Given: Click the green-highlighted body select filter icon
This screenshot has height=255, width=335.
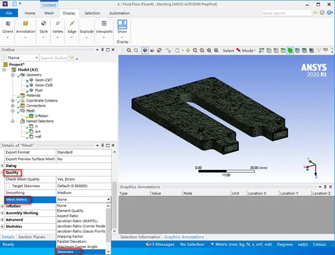Looking at the screenshot, I should [290, 50].
